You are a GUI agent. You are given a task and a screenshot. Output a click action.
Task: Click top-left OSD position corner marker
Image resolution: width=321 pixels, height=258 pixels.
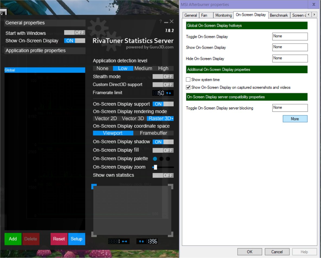click(94, 186)
